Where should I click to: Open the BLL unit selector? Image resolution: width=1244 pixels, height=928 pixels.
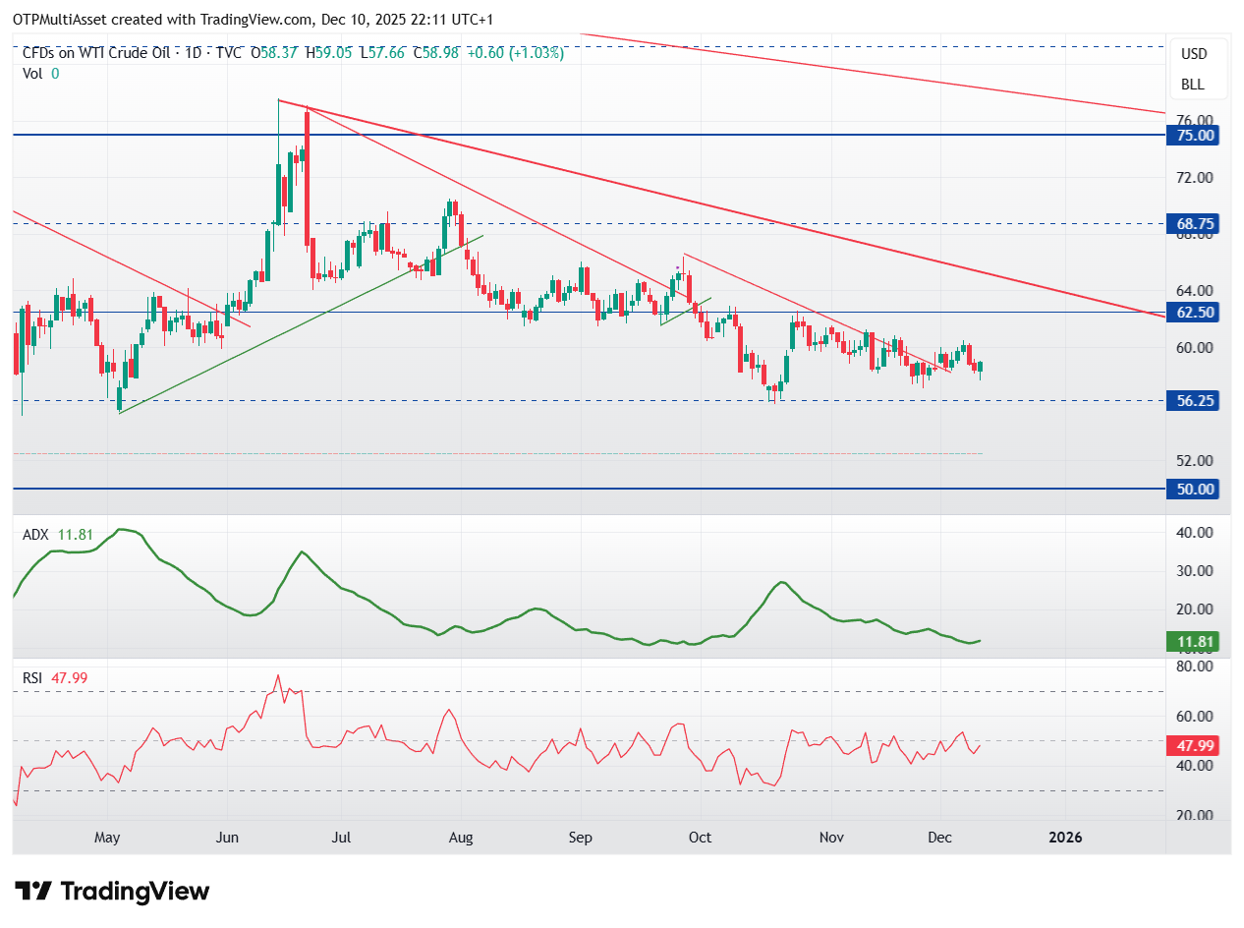coord(1193,85)
